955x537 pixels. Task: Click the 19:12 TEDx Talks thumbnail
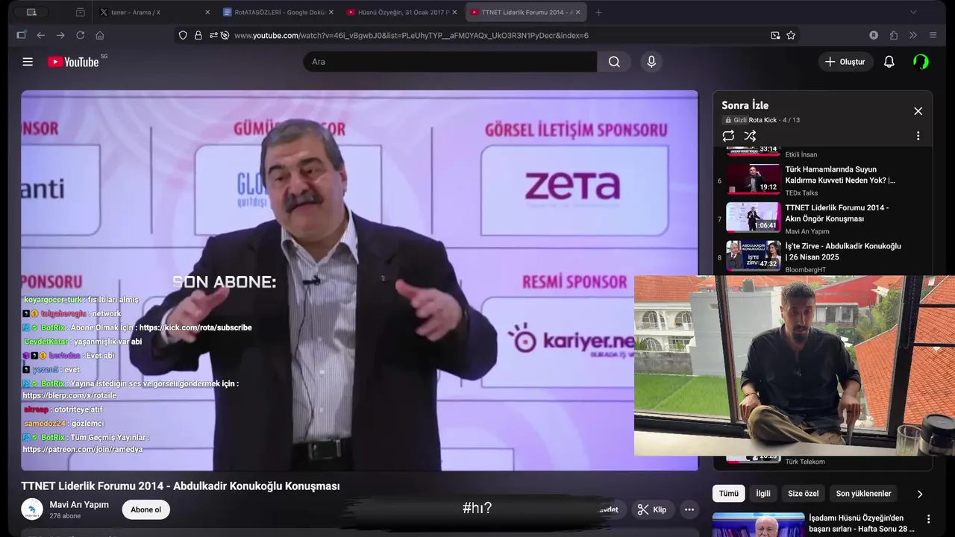[754, 179]
